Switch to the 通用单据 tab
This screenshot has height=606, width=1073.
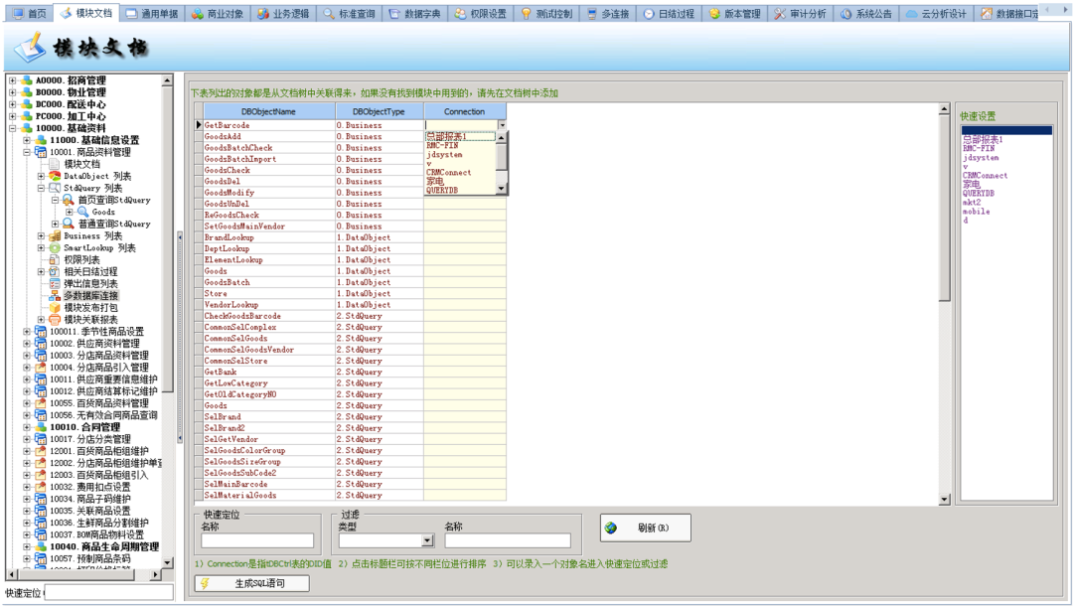[152, 14]
